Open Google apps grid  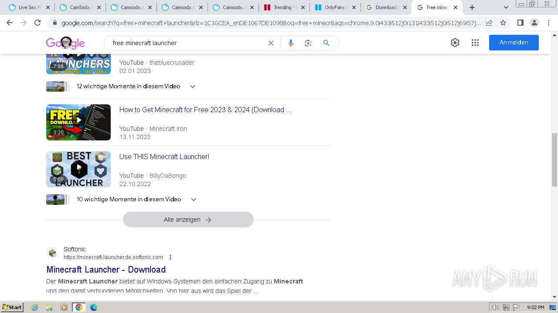point(475,43)
